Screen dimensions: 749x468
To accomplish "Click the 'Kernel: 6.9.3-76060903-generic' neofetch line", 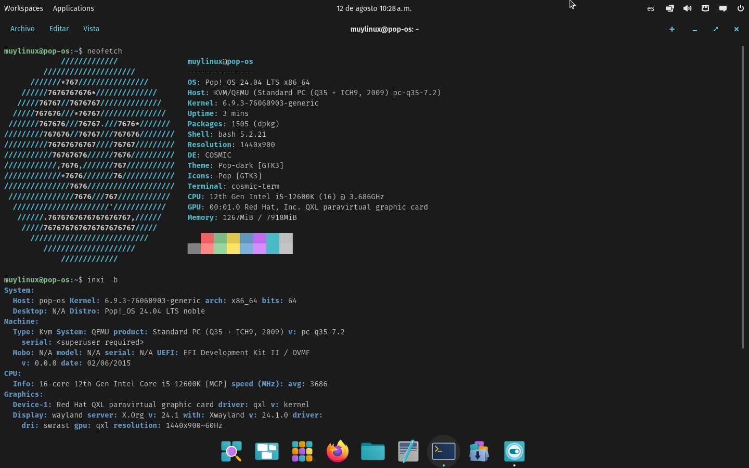I will point(253,103).
